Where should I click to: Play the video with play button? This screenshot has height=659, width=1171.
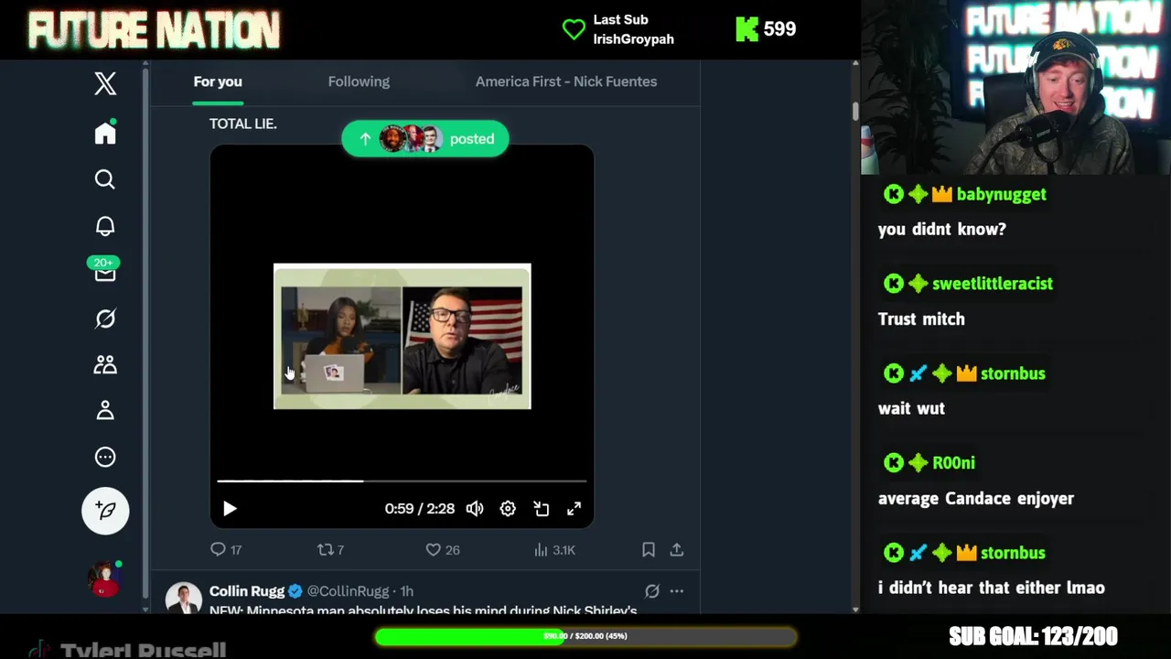(230, 509)
